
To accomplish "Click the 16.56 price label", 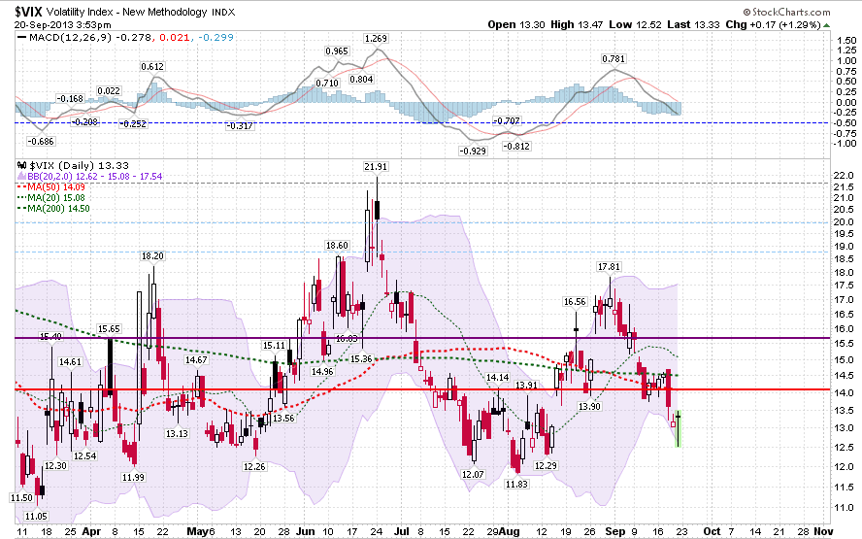I will [x=575, y=302].
